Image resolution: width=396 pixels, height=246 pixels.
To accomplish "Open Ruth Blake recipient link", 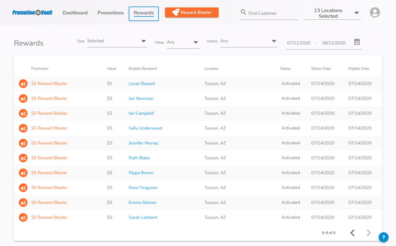I will 139,158.
